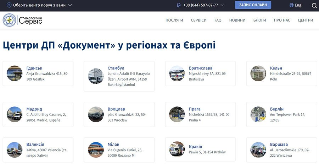Click the Кельн center thumbnail

(x=258, y=74)
